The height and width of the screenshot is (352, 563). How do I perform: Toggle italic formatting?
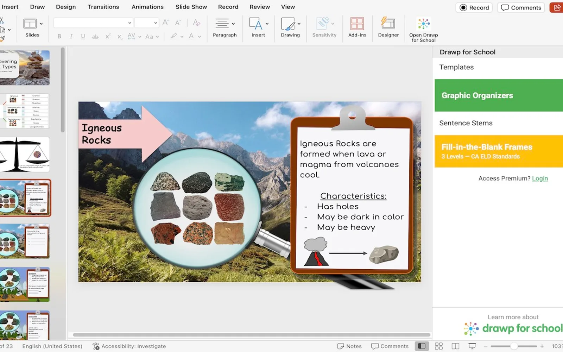click(x=71, y=36)
